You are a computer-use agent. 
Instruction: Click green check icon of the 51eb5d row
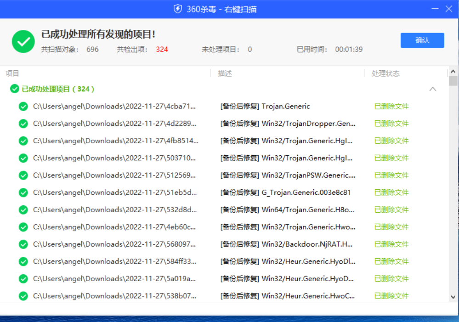23,192
